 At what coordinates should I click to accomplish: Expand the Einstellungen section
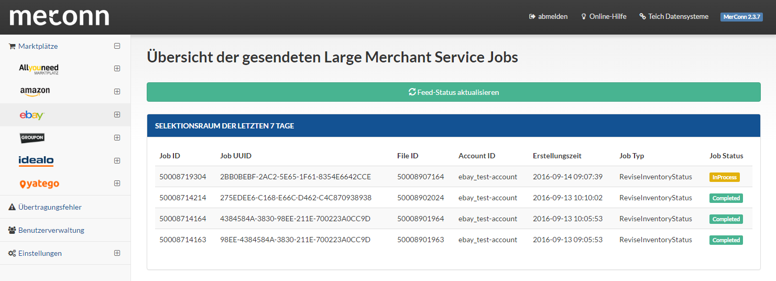point(117,253)
